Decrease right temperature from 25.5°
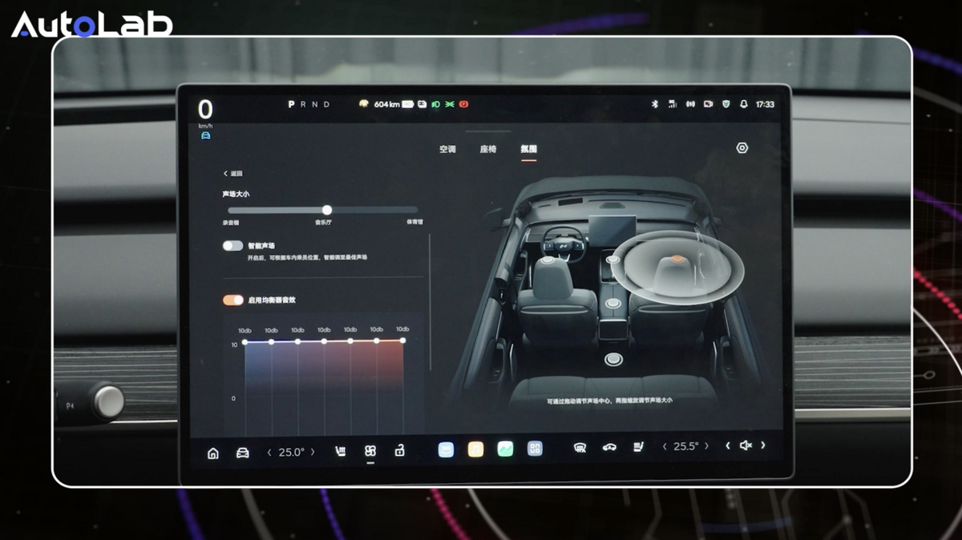Screen dimensions: 962x540 point(665,446)
